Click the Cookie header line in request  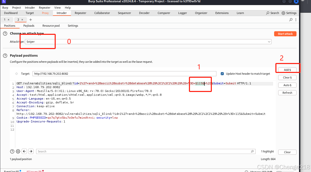click(x=67, y=118)
